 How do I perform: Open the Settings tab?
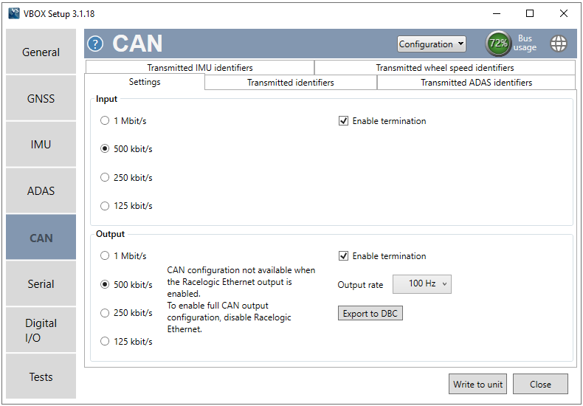point(145,82)
